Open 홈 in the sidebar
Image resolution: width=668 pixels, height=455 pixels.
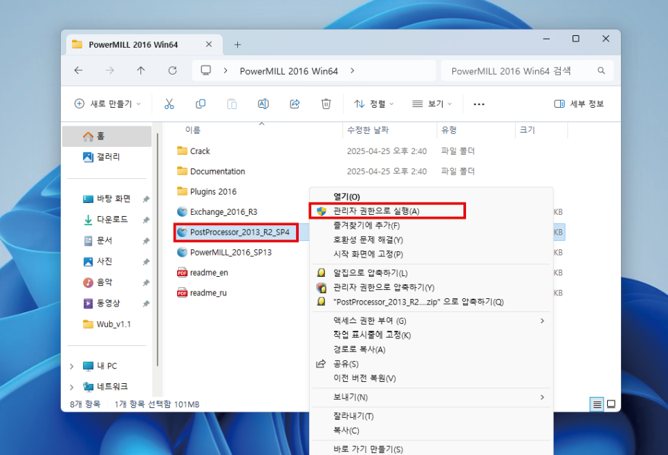pyautogui.click(x=107, y=136)
